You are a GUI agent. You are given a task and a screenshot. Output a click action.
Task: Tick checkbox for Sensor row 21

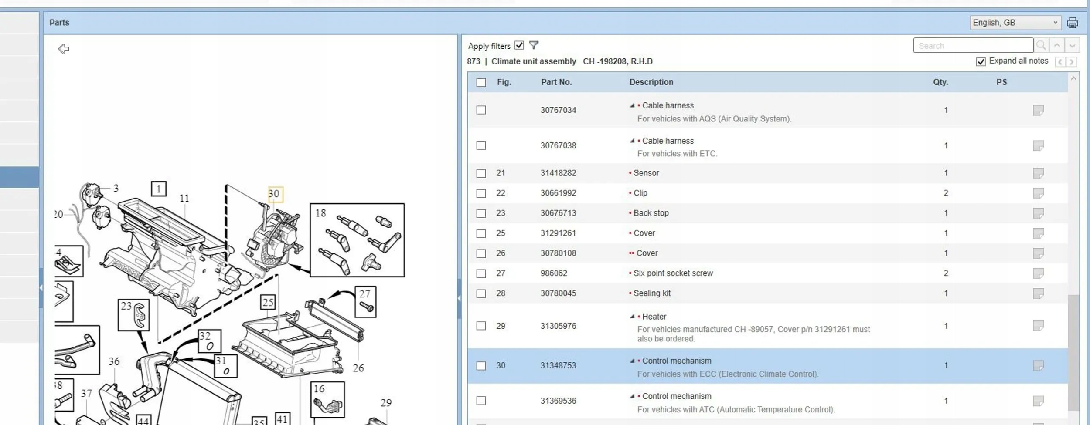coord(481,173)
